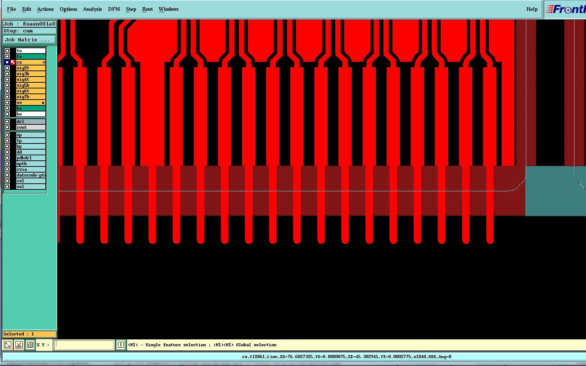Toggle display checkbox for layer rout

click(x=7, y=127)
